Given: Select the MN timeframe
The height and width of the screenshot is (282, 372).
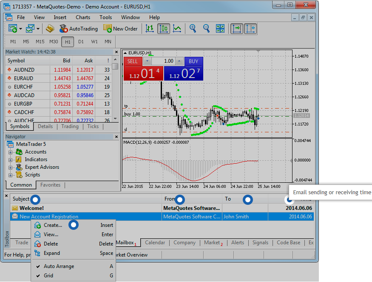Looking at the screenshot, I should point(108,42).
